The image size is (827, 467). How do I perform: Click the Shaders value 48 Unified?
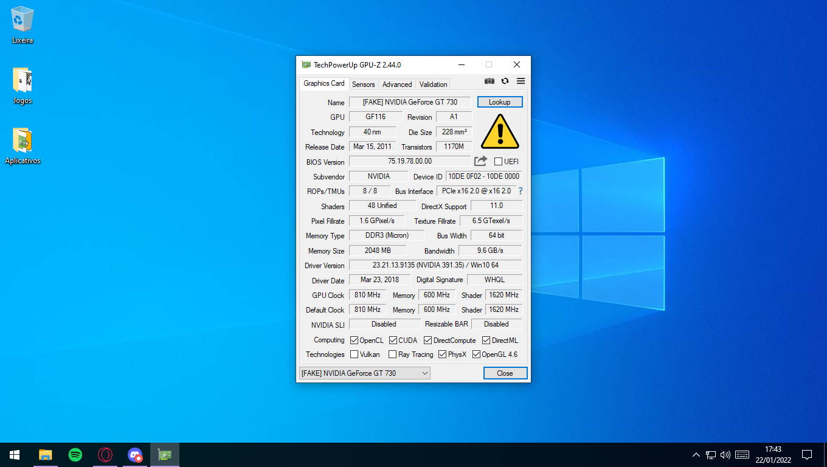pos(382,206)
